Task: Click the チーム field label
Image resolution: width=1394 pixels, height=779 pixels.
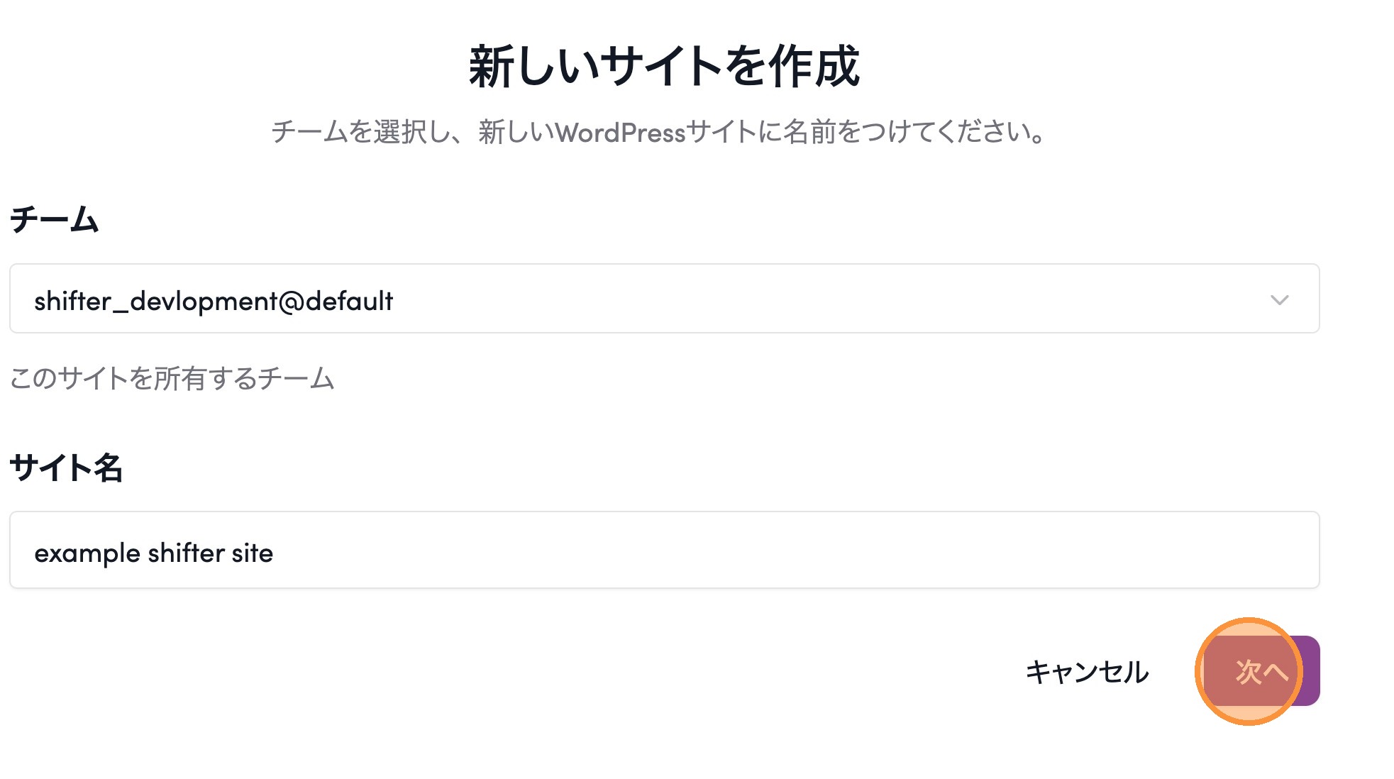Action: click(x=54, y=219)
